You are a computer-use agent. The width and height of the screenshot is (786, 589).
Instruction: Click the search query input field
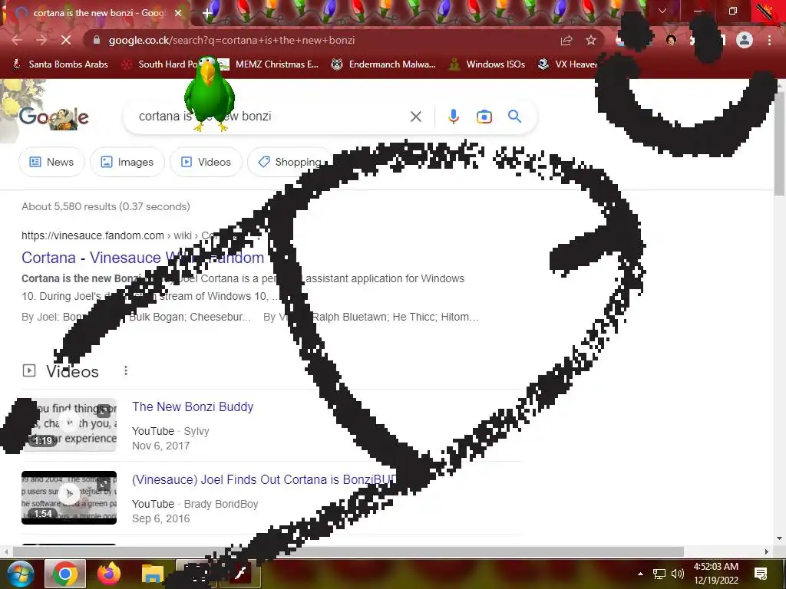271,117
